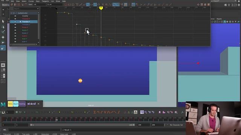The image size is (241, 135).
Task: Click the magnet snap icon left of timeline
Action: (x=3, y=112)
